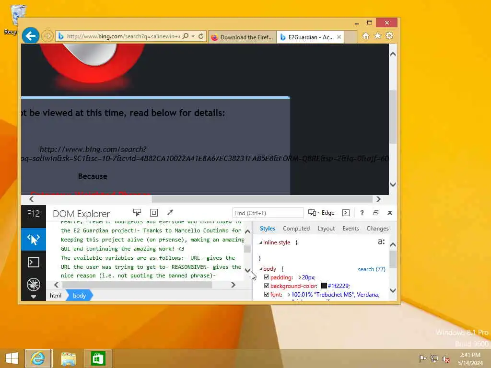This screenshot has width=491, height=368.
Task: Click Styles pane scroll down arrow
Action: click(393, 290)
